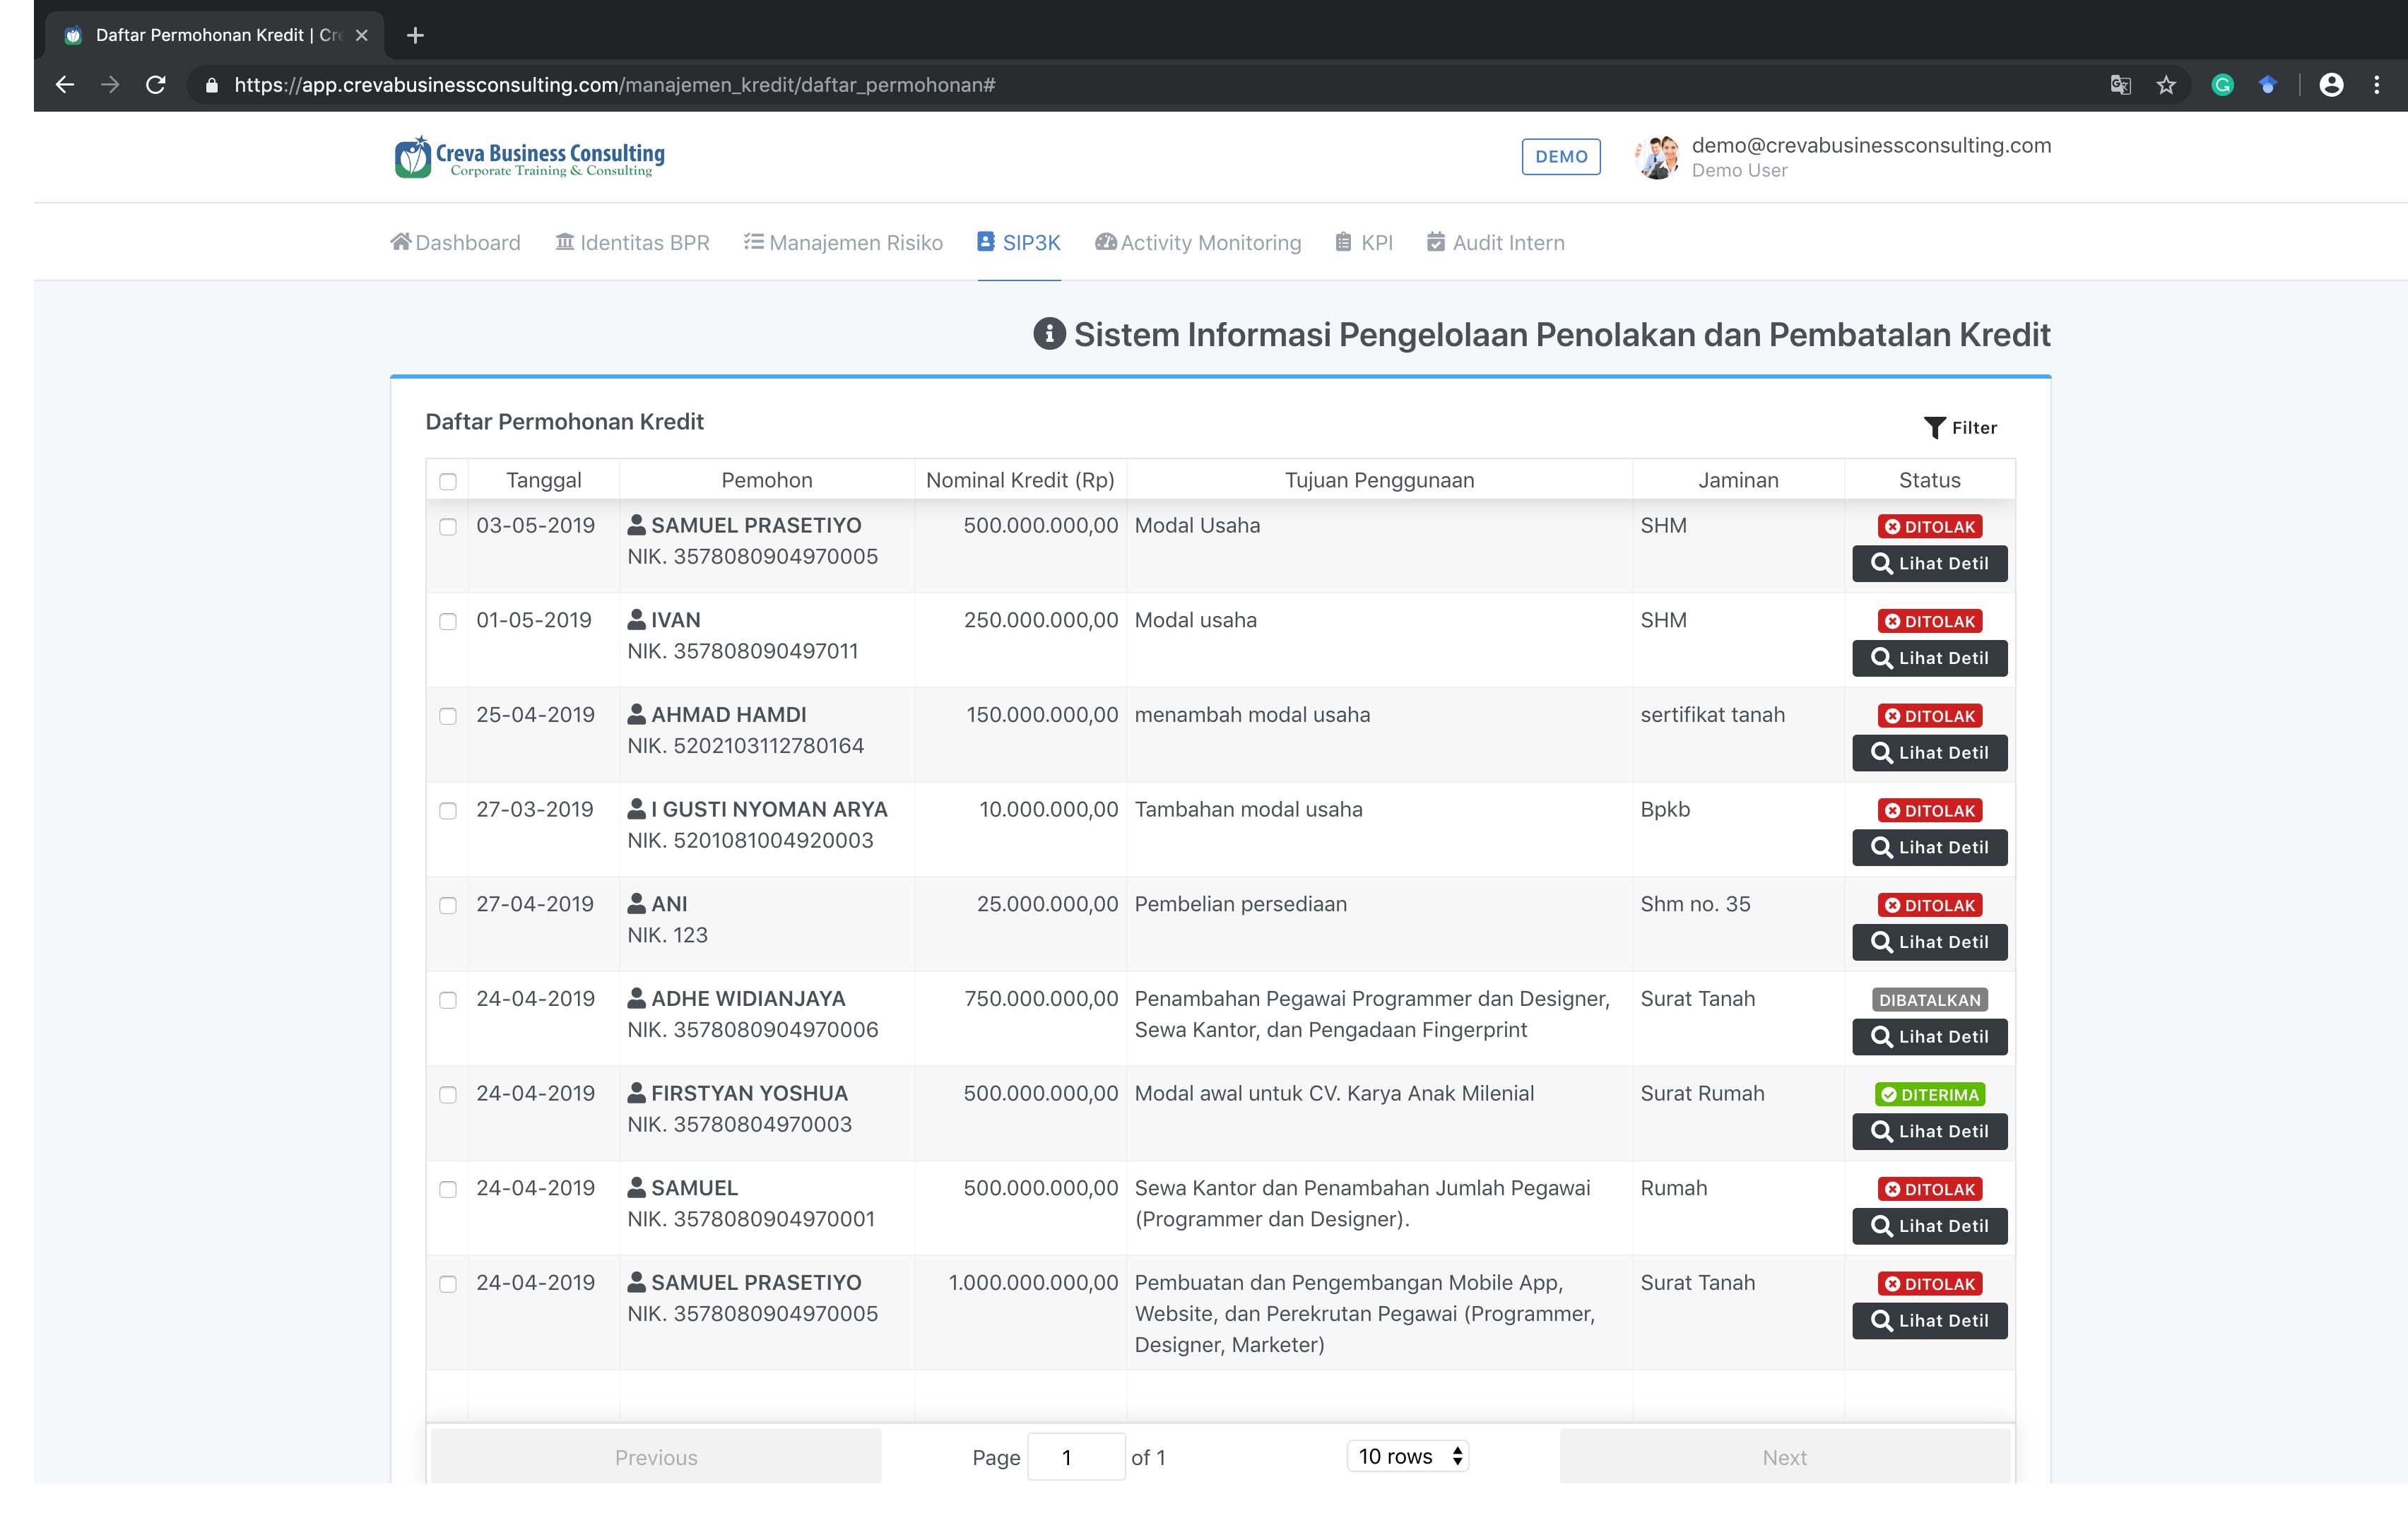Open the Identitas BPR menu
The height and width of the screenshot is (1523, 2408).
click(x=632, y=242)
